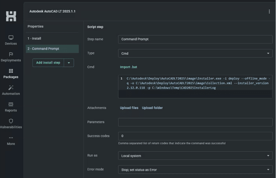
Task: Expand the Add install step dropdown arrow
Action: click(x=69, y=63)
